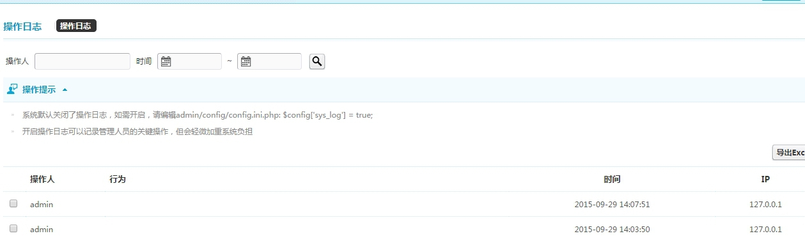This screenshot has height=236, width=805.
Task: Click the 导出Excel export button
Action: click(789, 153)
